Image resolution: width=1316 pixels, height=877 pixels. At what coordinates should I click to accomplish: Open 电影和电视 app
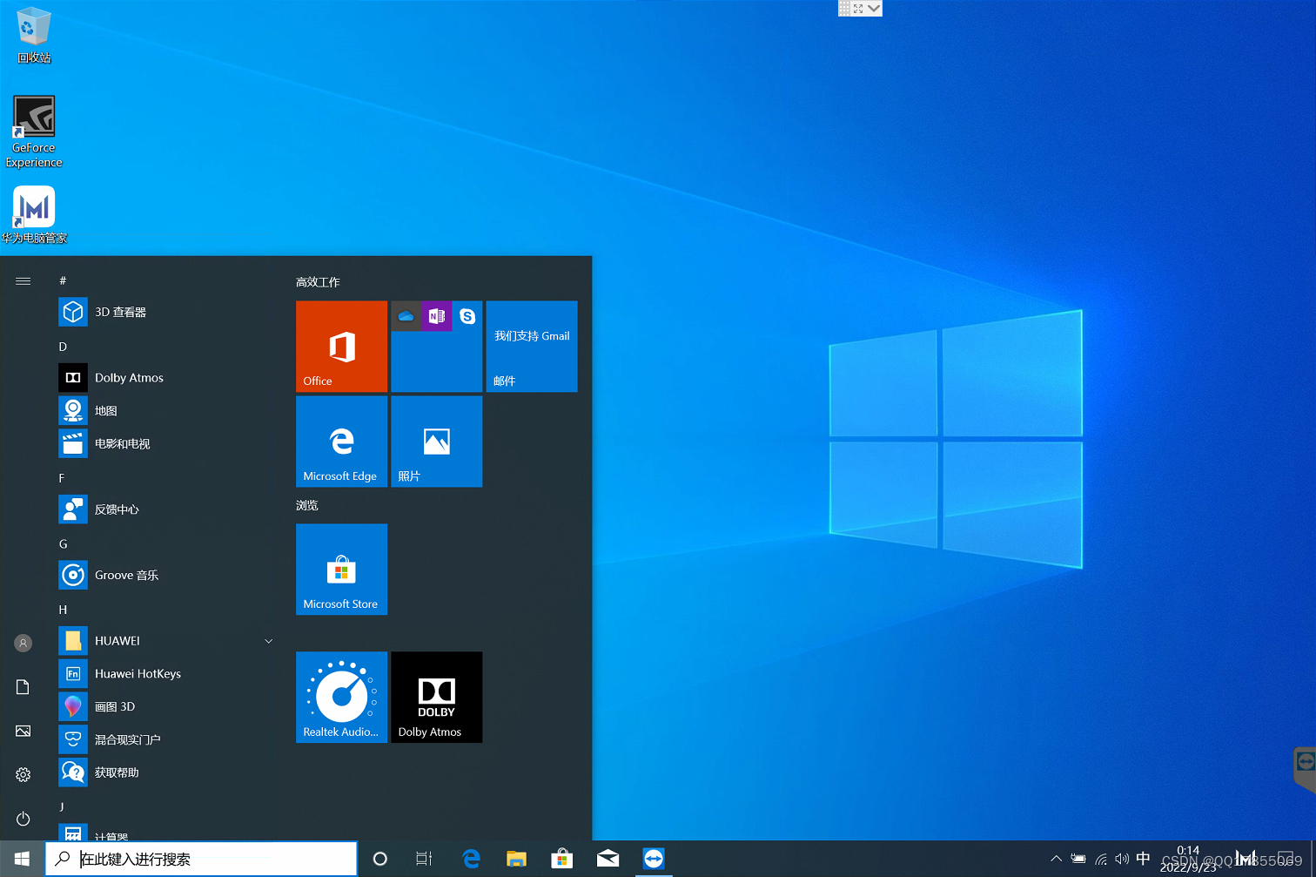tap(165, 443)
